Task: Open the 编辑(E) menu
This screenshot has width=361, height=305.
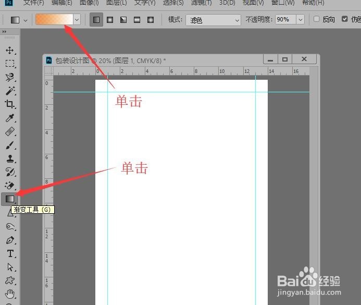Action: pos(61,3)
